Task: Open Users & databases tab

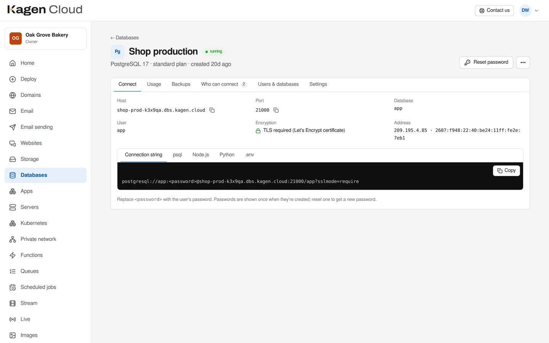Action: coord(278,84)
